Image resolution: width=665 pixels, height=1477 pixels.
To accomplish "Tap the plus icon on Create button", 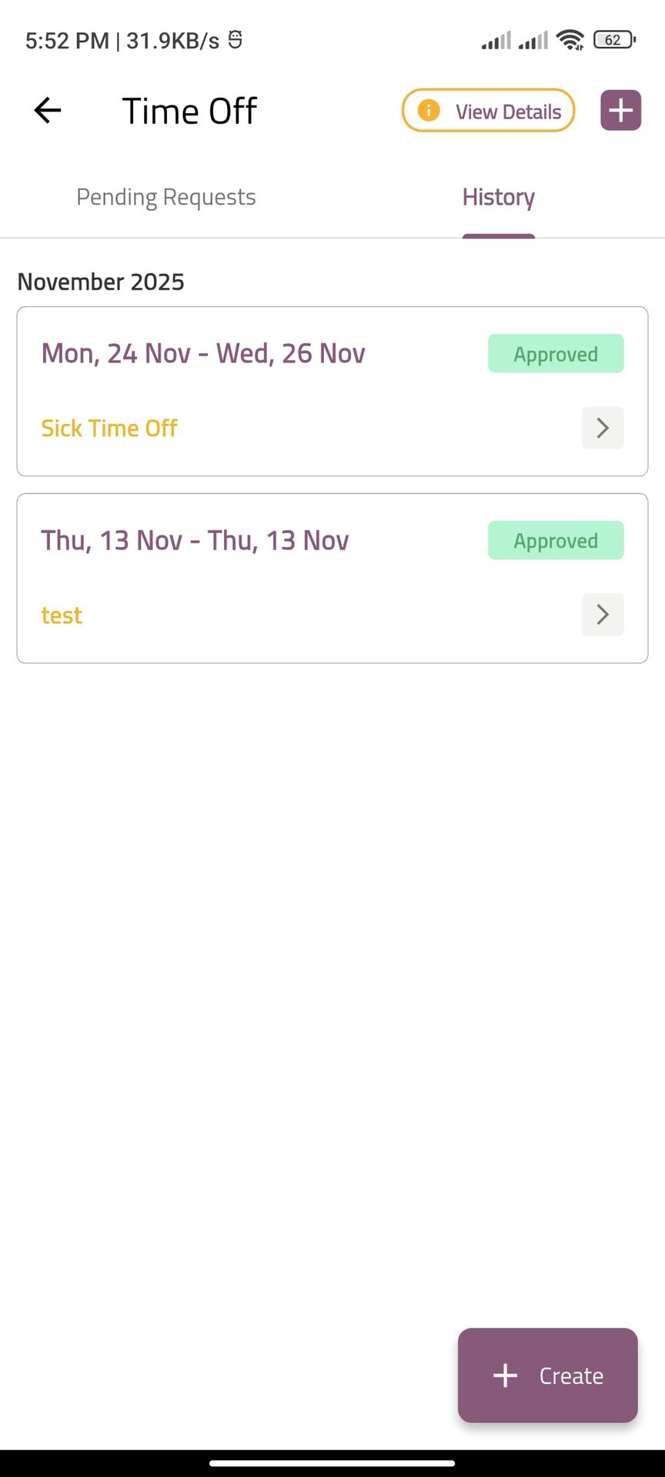I will point(505,1375).
